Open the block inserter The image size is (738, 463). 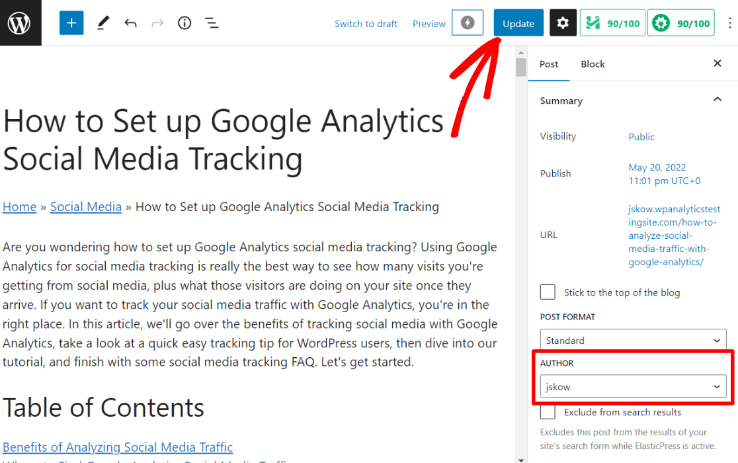pos(71,22)
